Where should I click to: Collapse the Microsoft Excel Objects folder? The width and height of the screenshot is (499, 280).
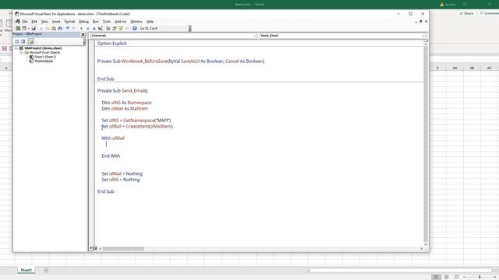pos(21,52)
